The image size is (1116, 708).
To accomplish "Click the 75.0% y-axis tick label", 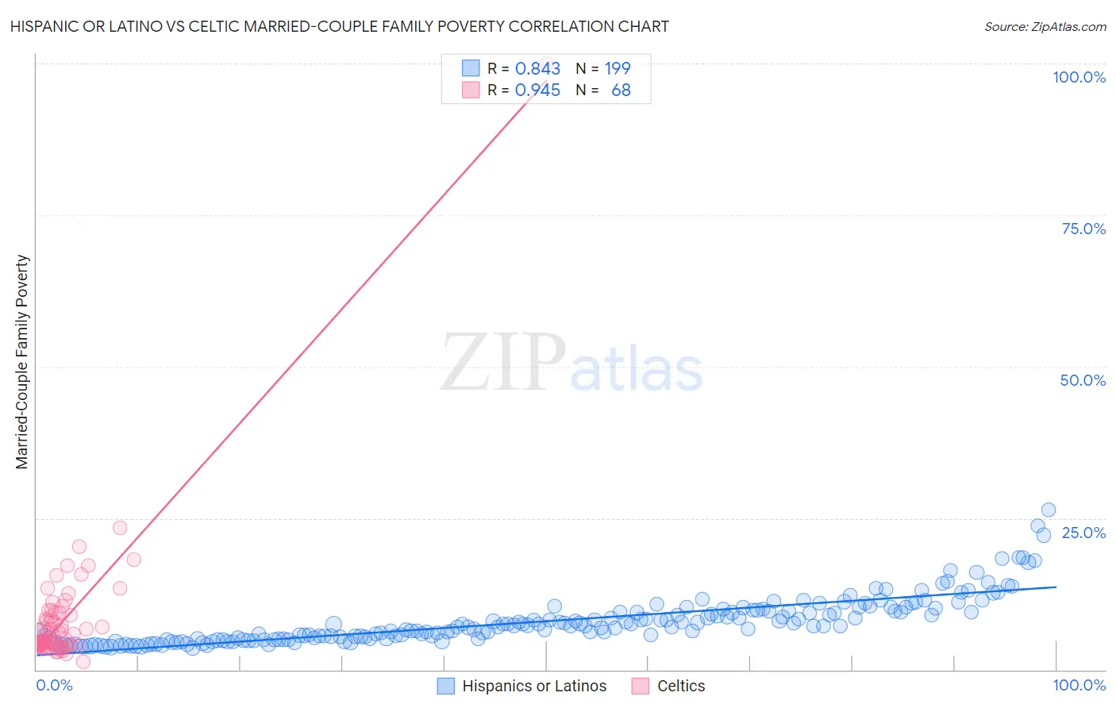I will click(1083, 229).
